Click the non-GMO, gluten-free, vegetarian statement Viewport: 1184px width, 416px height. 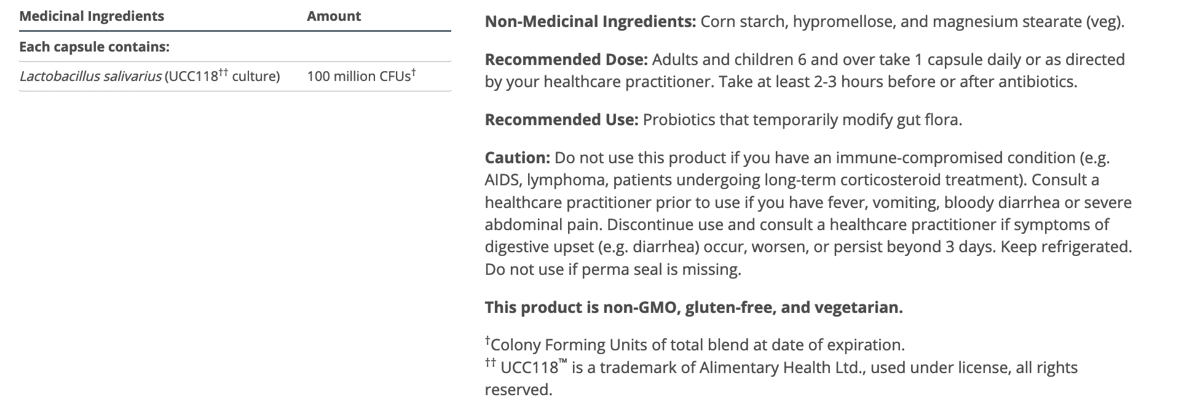click(693, 307)
